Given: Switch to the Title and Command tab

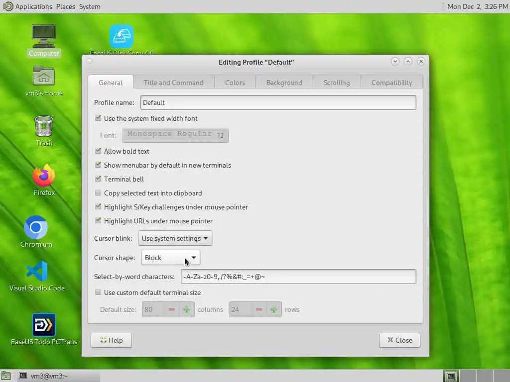Looking at the screenshot, I should pyautogui.click(x=174, y=83).
